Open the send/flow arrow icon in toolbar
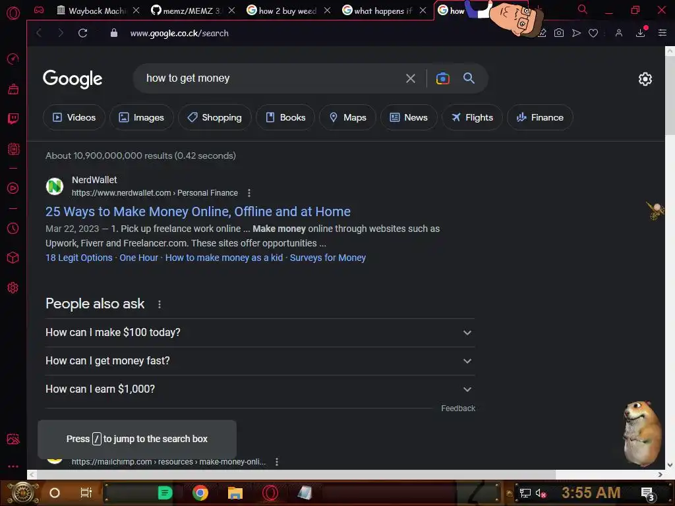The width and height of the screenshot is (675, 506). tap(576, 33)
